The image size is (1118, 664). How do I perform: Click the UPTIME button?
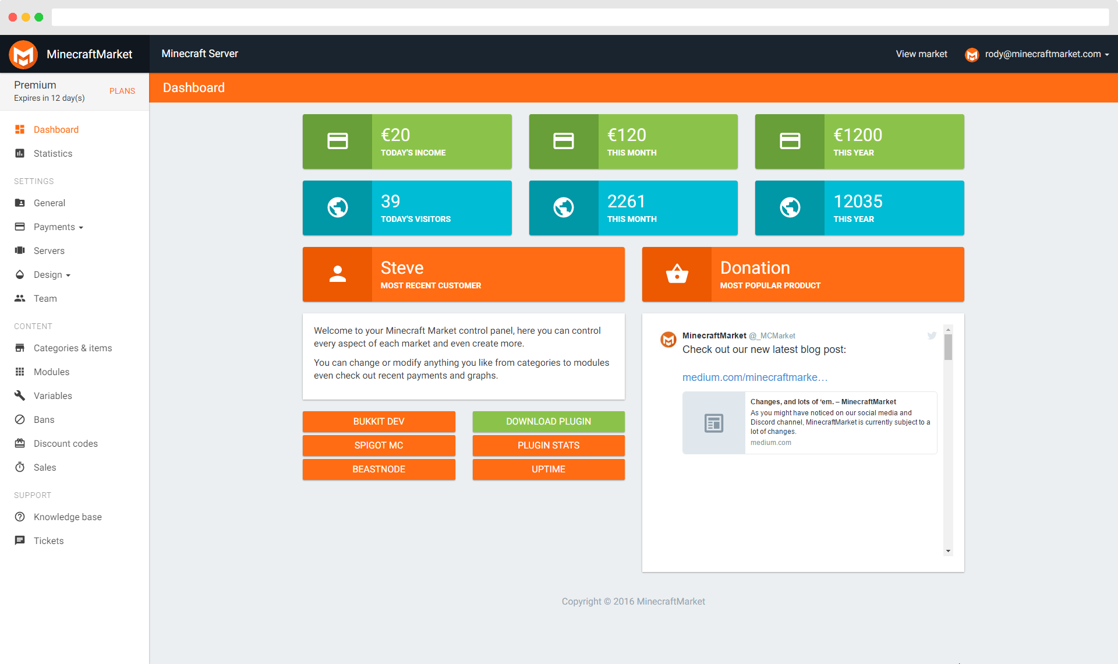(549, 469)
